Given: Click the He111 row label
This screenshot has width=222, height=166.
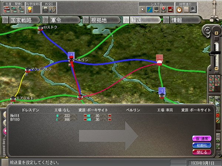Looking at the screenshot, I should [15, 115].
